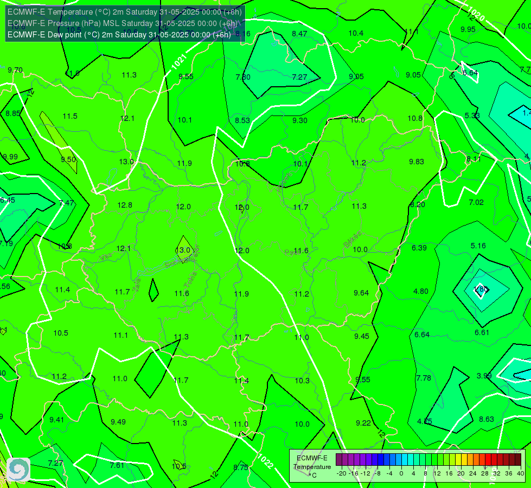Click the map value 9.70
The height and width of the screenshot is (488, 531).
tap(15, 70)
